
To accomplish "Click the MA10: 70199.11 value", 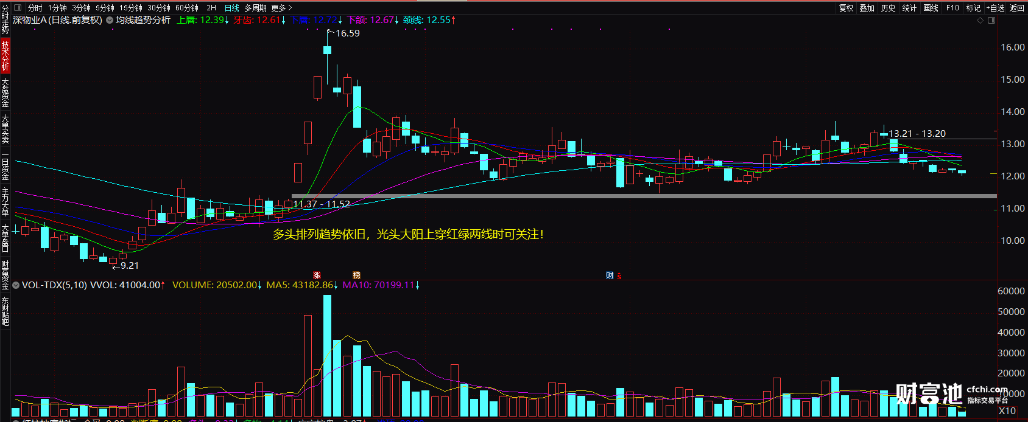I will [381, 285].
